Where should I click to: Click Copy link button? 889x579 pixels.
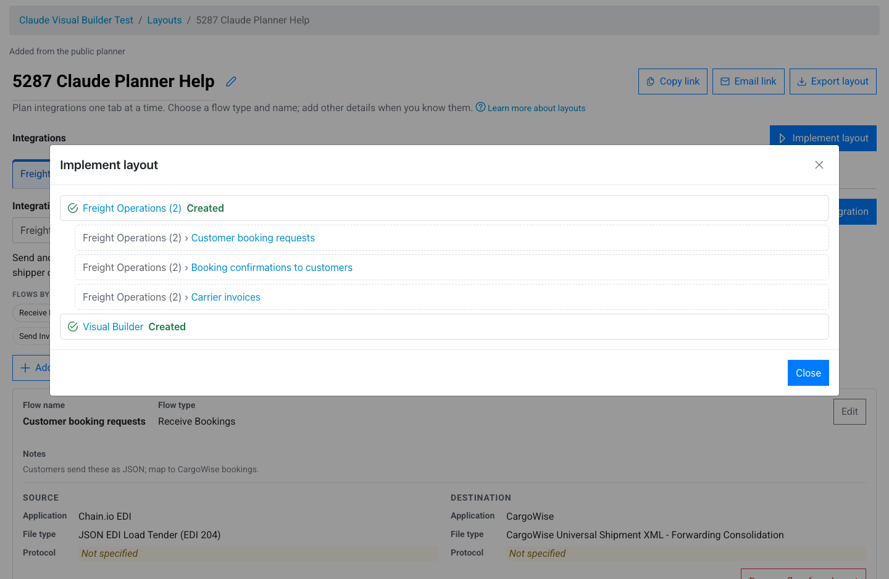coord(673,81)
